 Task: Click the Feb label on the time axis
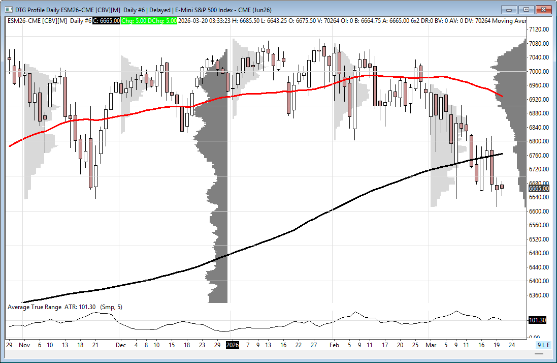tap(334, 345)
